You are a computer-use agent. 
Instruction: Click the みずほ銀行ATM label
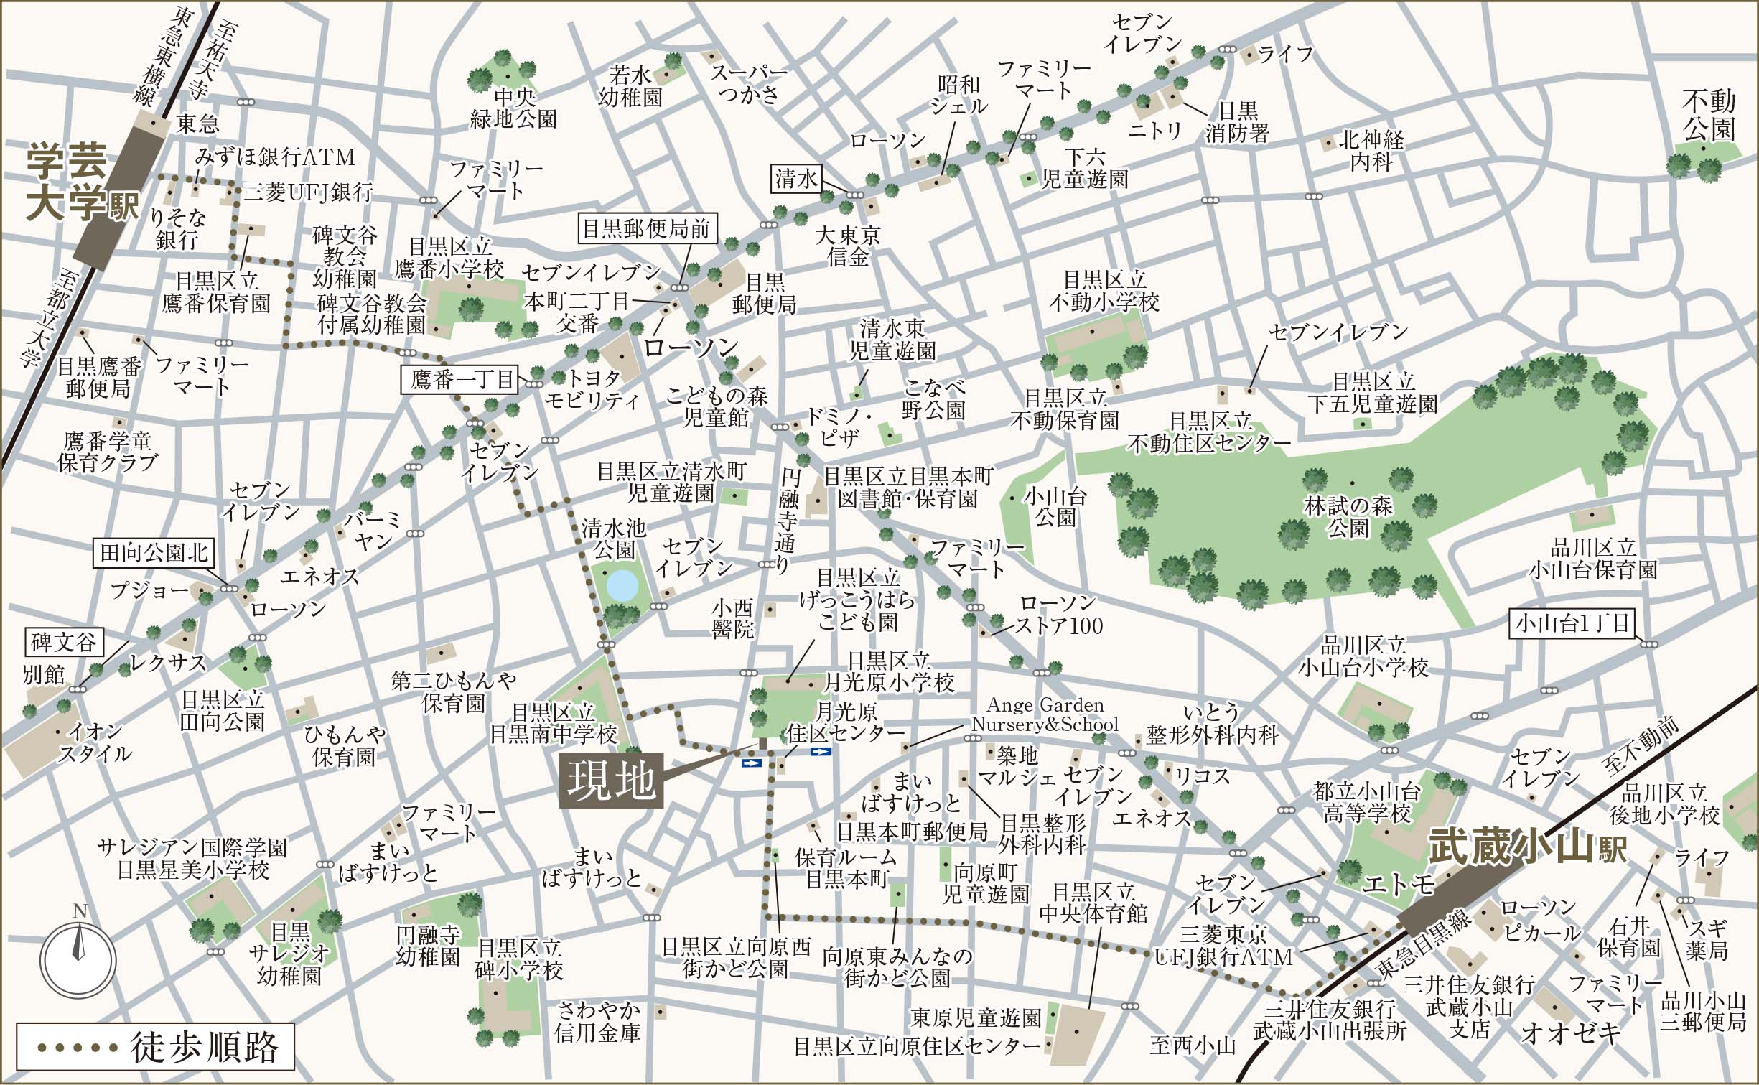pos(275,157)
